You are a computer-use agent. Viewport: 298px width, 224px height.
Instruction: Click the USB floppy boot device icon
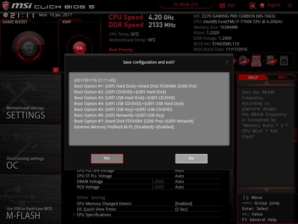tap(270, 61)
